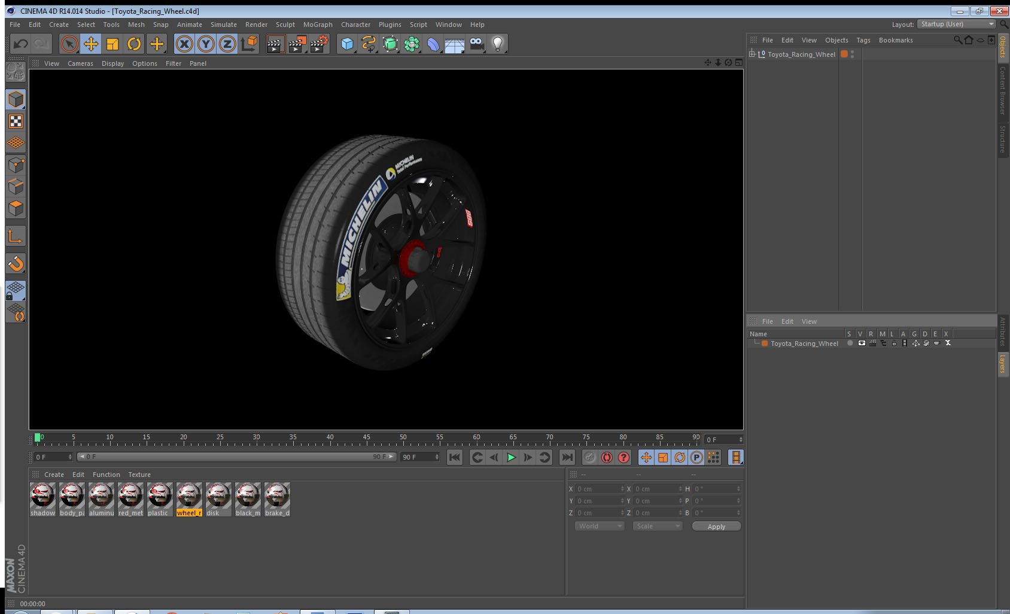The height and width of the screenshot is (614, 1010).
Task: Add a Camera object
Action: click(476, 44)
